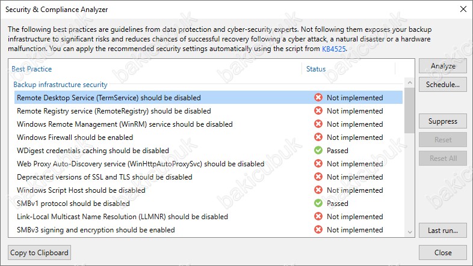Copy results to Clipboard
The width and height of the screenshot is (473, 266).
39,252
